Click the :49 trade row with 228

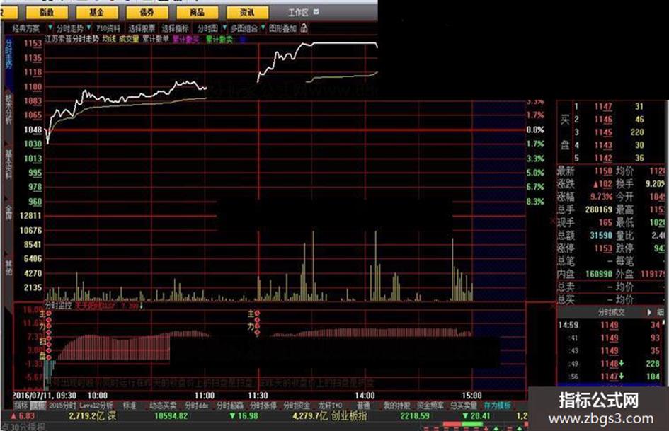point(610,364)
